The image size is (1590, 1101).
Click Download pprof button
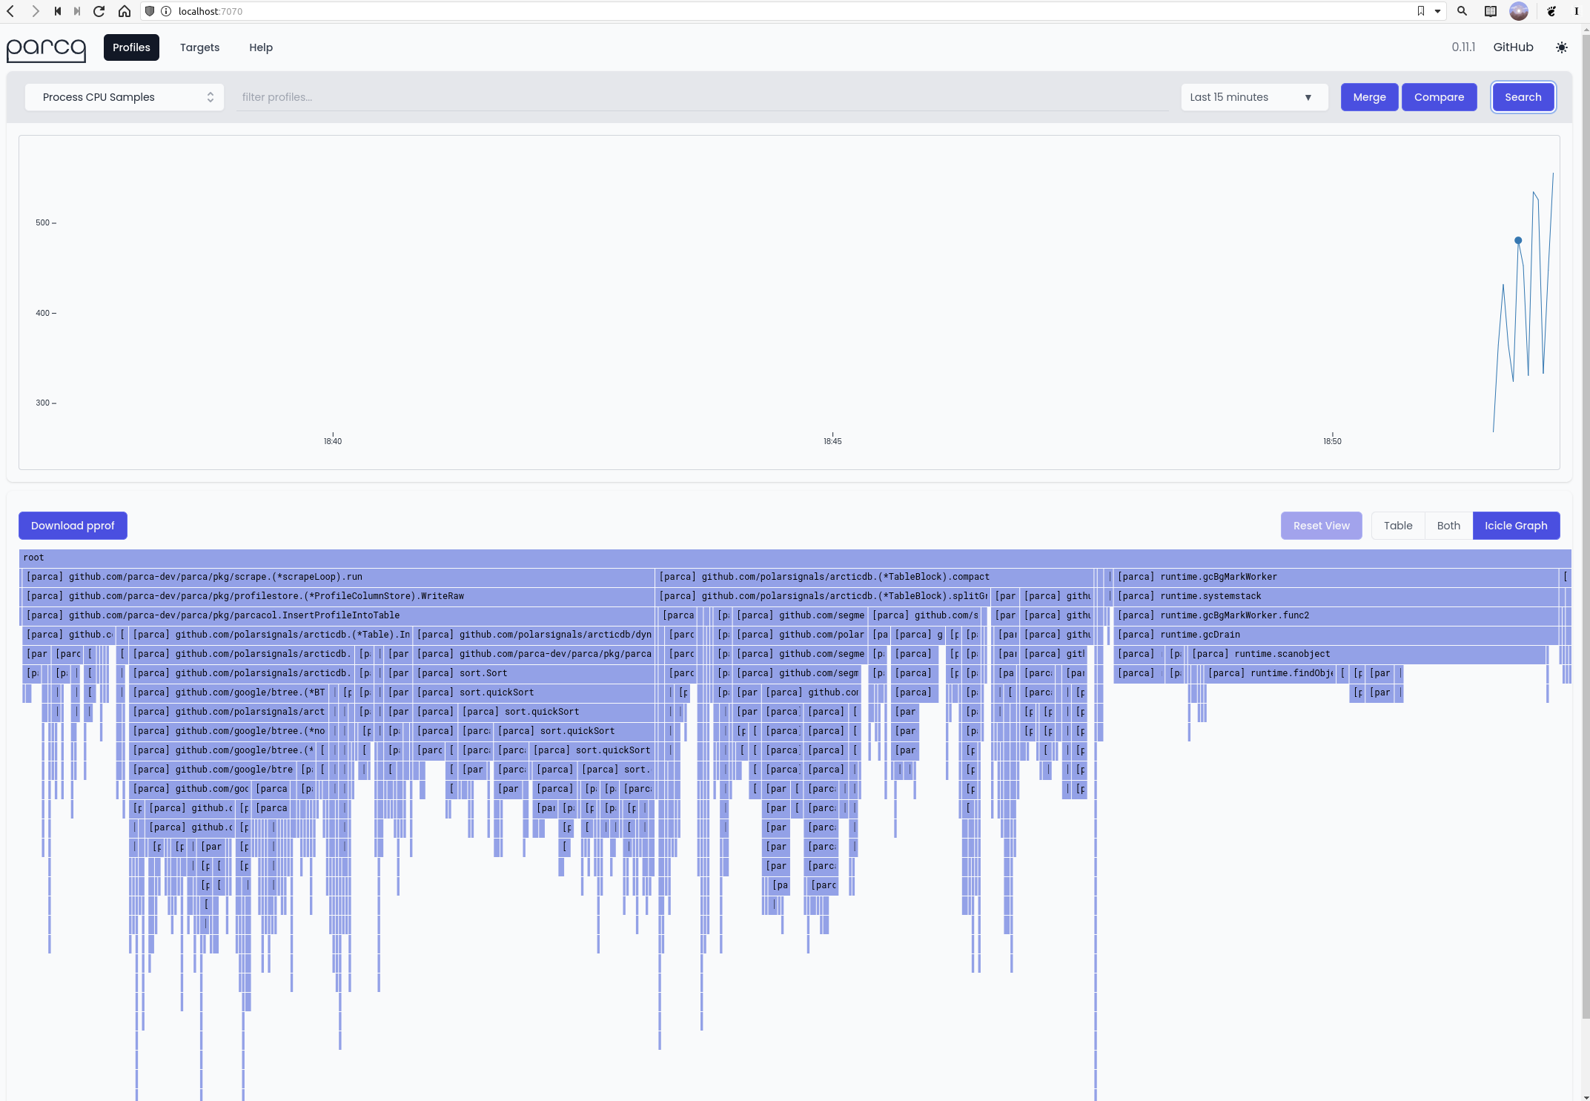pos(73,526)
